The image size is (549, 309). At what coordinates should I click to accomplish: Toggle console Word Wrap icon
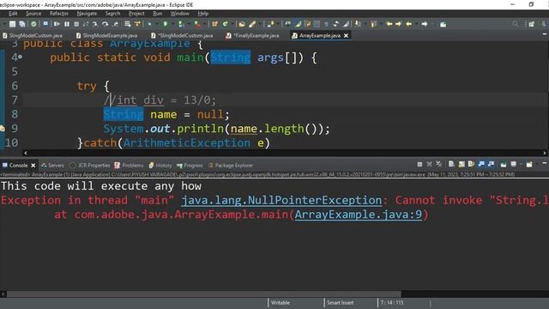click(x=471, y=164)
